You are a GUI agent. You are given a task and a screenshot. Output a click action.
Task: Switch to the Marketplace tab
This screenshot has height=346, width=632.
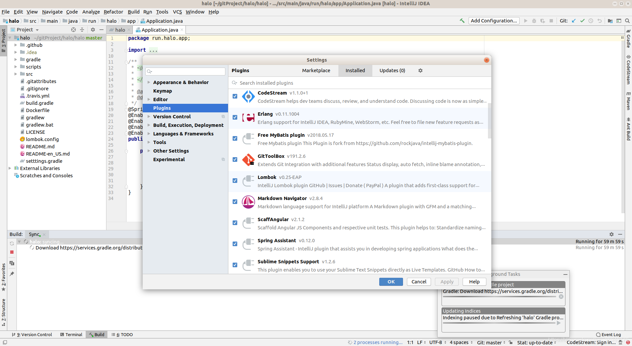point(316,71)
